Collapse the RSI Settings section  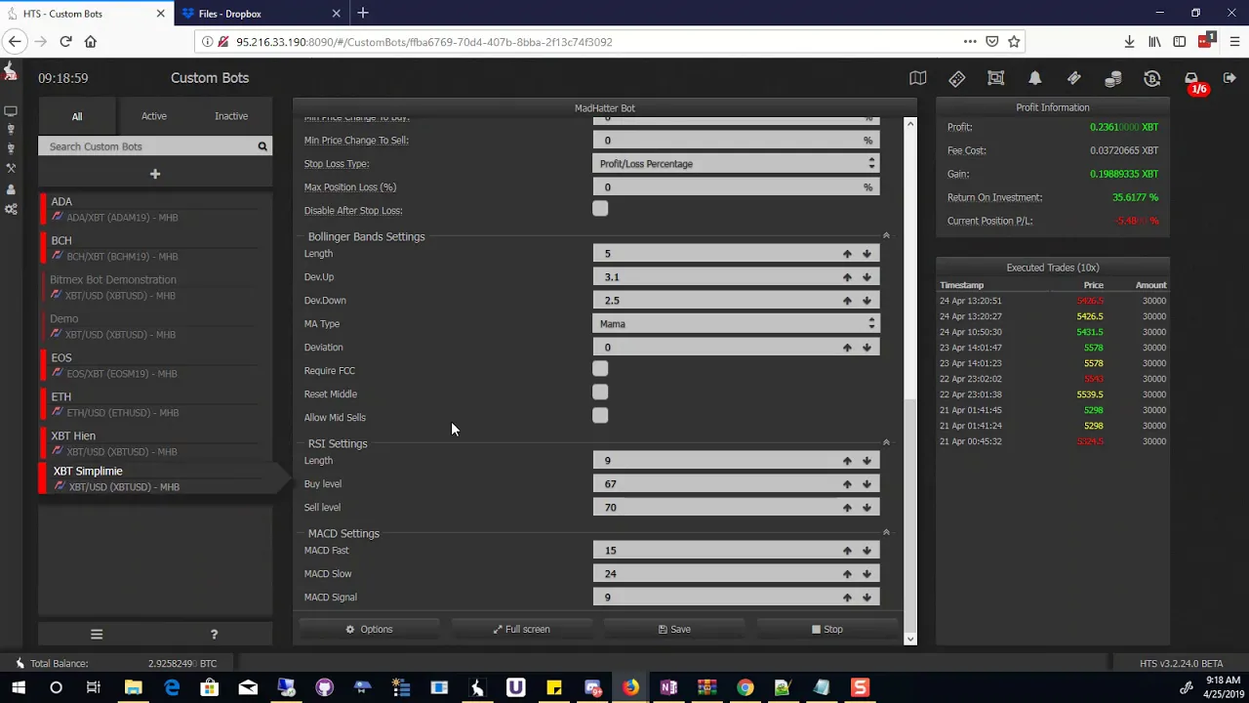coord(886,443)
